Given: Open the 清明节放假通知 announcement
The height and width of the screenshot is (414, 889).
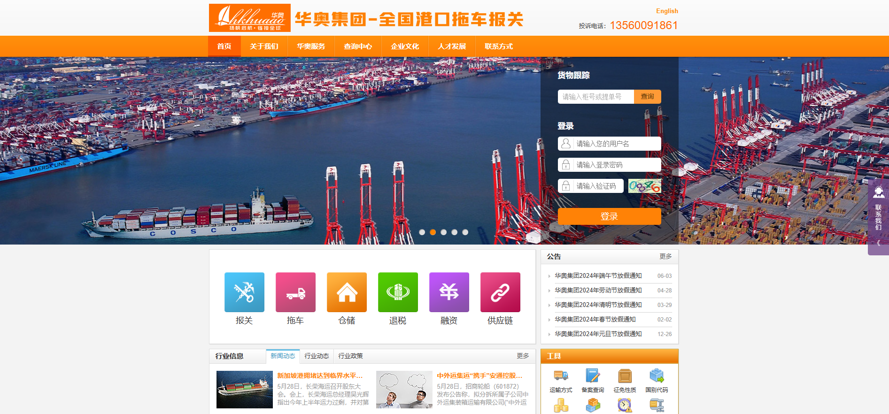Looking at the screenshot, I should click(x=598, y=305).
